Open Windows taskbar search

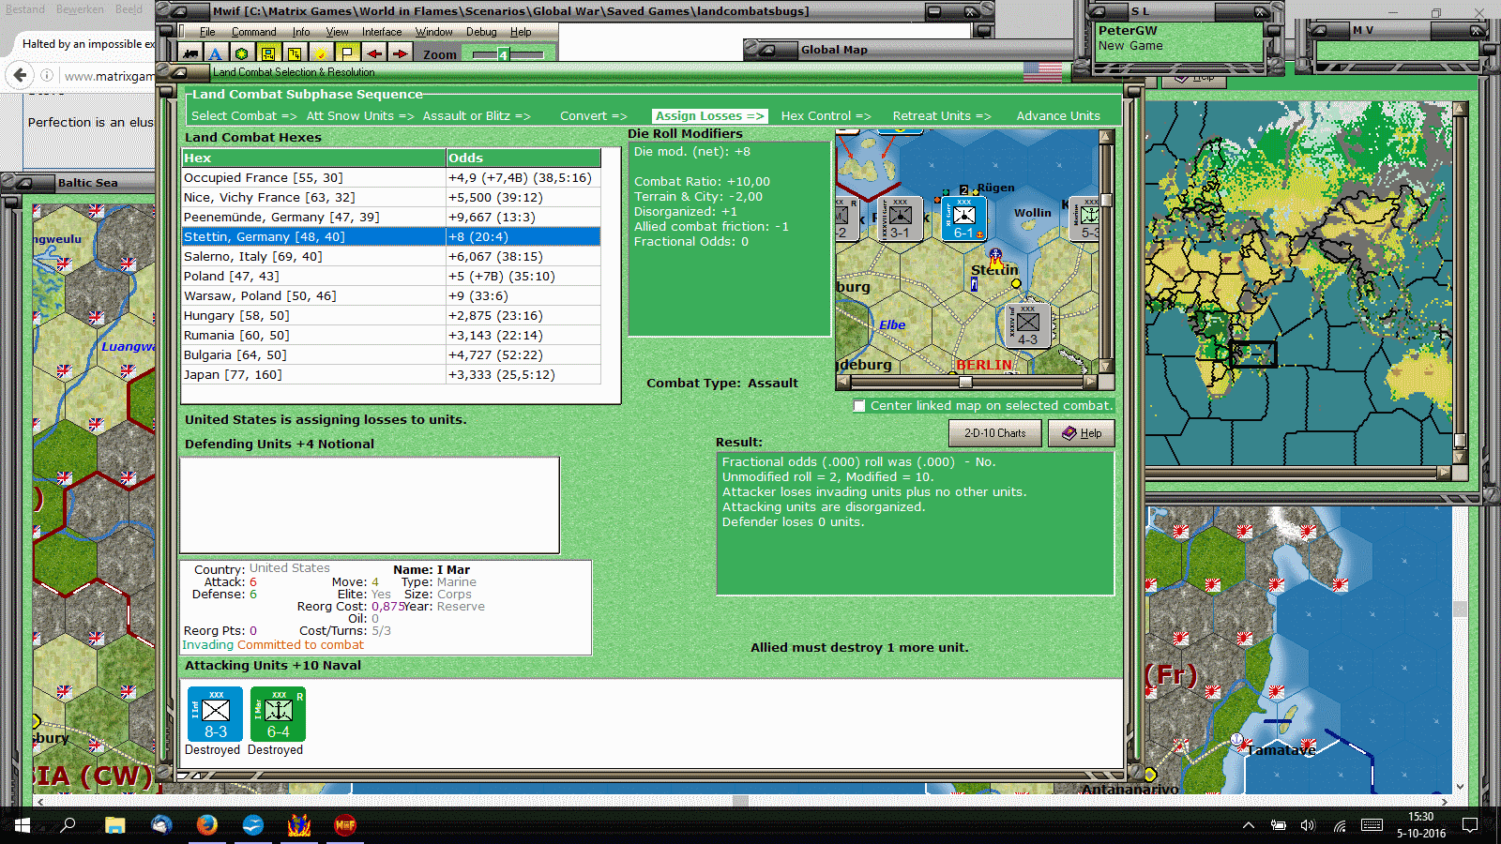(x=68, y=825)
